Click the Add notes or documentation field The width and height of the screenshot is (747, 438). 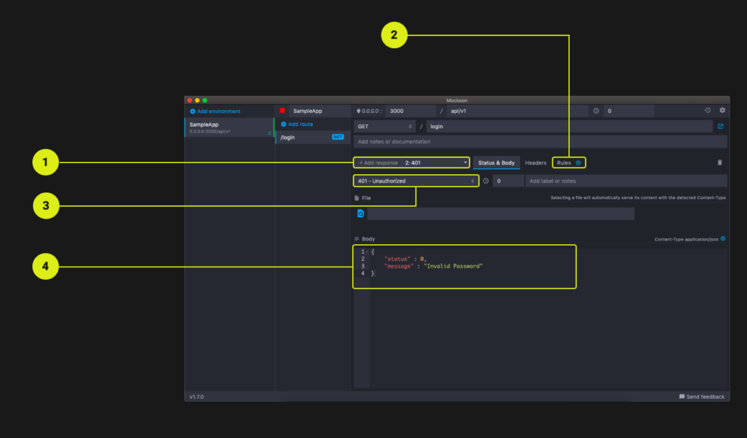[541, 141]
